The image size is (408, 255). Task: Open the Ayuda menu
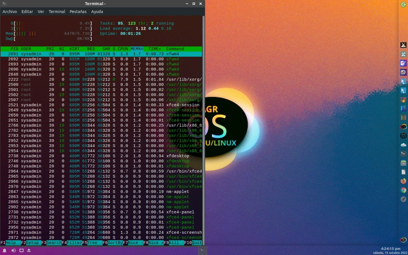click(x=97, y=12)
